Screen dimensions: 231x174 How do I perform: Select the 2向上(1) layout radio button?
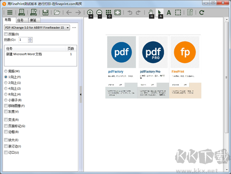tap(6, 83)
